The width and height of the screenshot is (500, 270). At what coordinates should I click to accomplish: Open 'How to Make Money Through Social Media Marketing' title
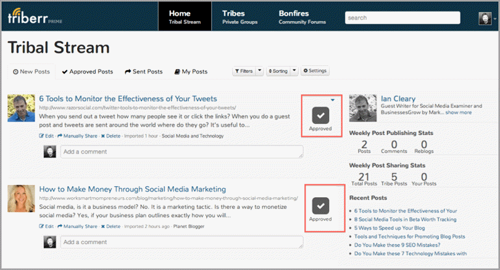click(132, 189)
